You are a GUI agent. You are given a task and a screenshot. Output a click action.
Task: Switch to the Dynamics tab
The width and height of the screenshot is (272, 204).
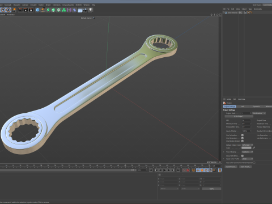[x=256, y=107]
